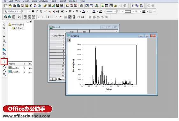179x121 pixels.
Task: Toggle Underline text formatting
Action: coord(41,11)
